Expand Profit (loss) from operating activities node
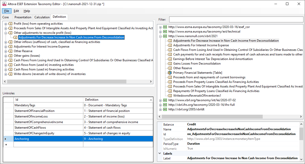305x164 pixels. pos(6,24)
